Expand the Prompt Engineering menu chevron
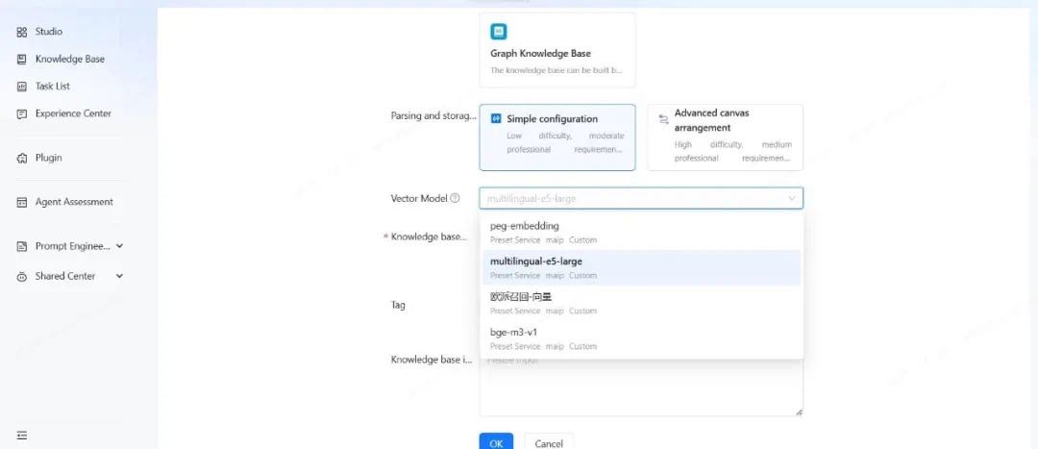This screenshot has height=449, width=1038. 120,246
